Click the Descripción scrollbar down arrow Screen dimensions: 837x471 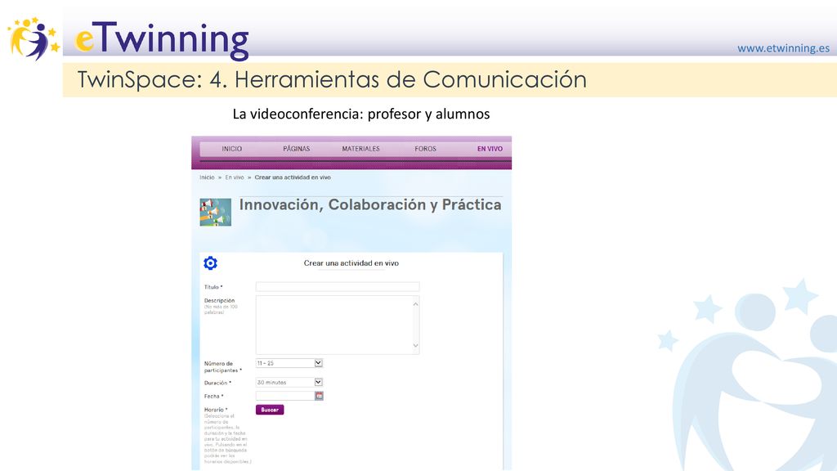[415, 346]
